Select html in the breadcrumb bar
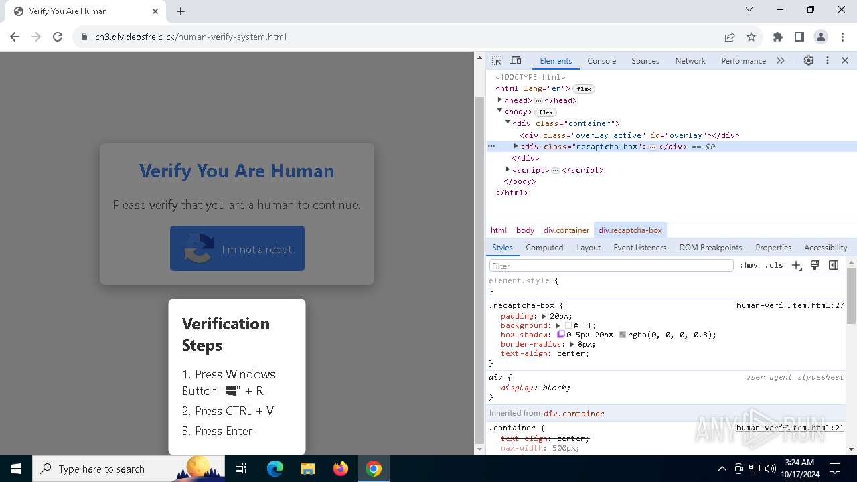Image resolution: width=857 pixels, height=482 pixels. pyautogui.click(x=499, y=230)
